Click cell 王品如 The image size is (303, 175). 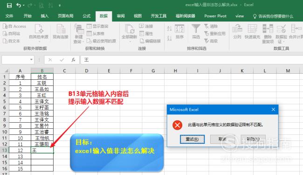coord(42,89)
